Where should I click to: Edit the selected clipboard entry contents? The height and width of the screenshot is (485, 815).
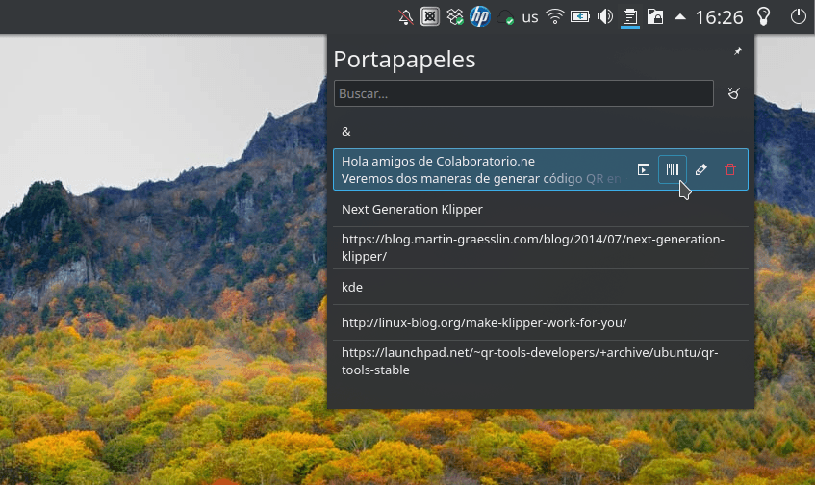click(x=700, y=169)
